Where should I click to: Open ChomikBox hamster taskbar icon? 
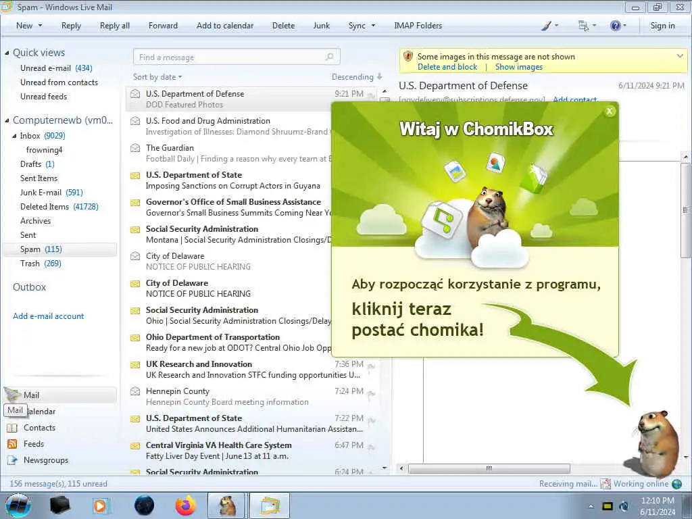(x=226, y=505)
